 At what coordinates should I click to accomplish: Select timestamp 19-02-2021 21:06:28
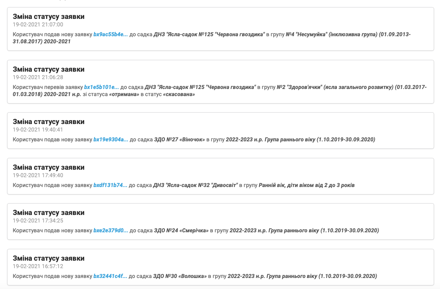[38, 77]
